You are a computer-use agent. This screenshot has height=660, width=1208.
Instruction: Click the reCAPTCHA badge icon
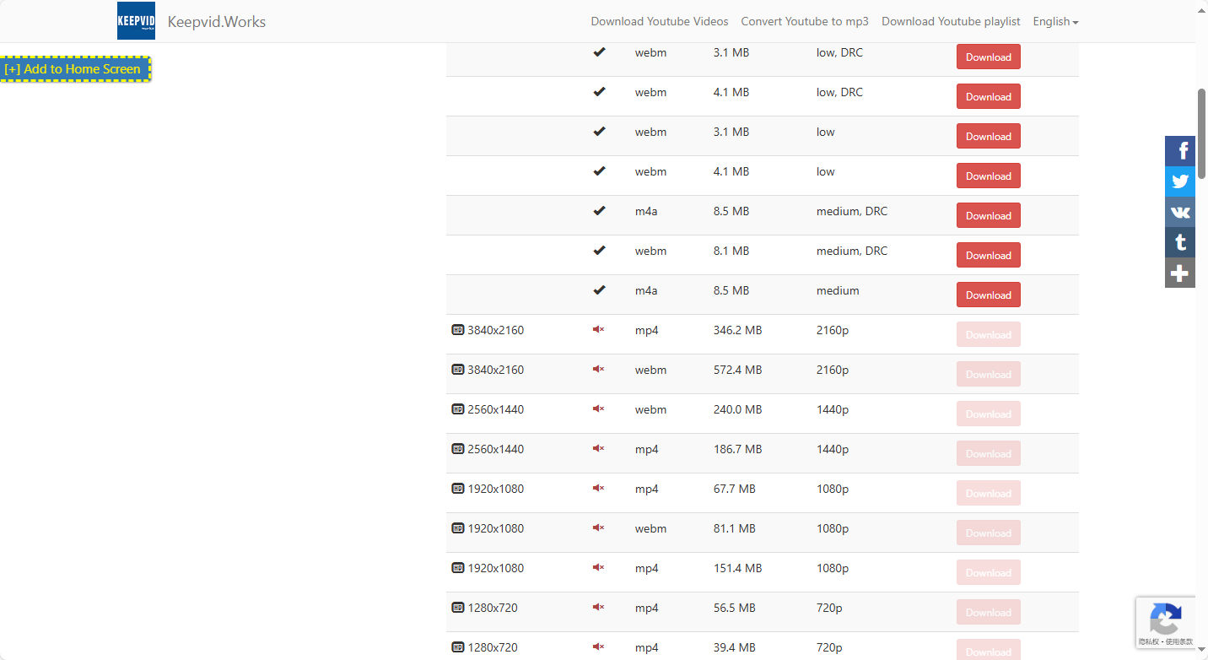click(1165, 623)
